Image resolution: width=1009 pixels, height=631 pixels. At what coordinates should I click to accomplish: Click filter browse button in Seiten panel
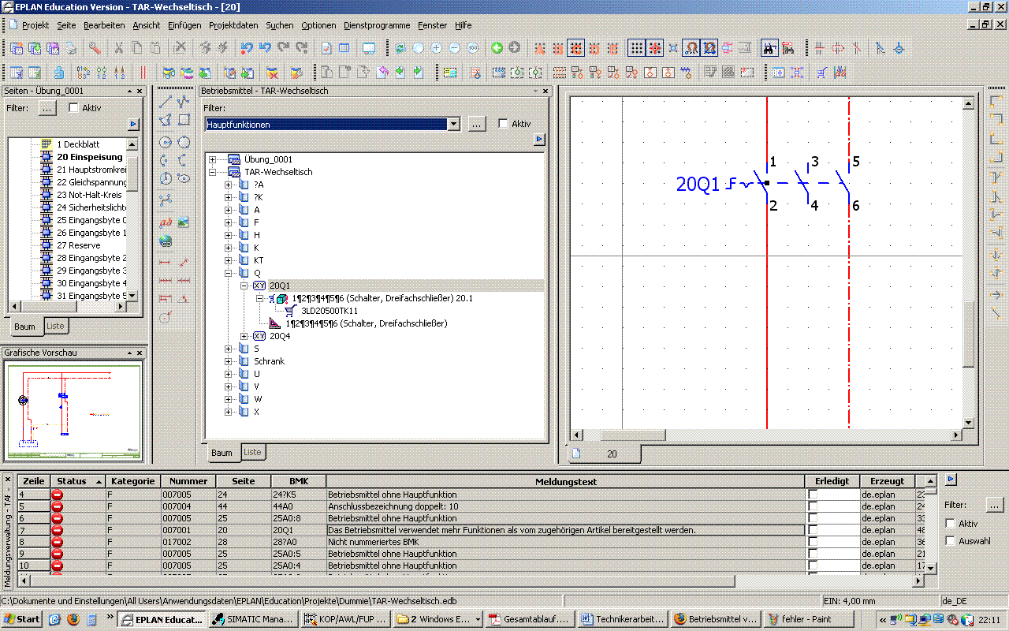pyautogui.click(x=47, y=108)
